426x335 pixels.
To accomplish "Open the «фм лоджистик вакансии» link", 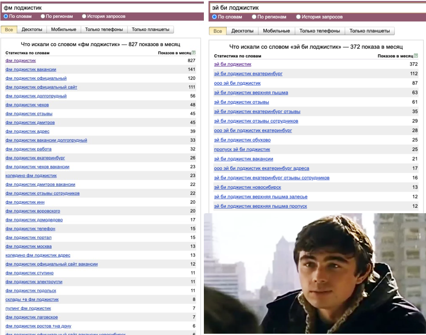I will point(31,69).
